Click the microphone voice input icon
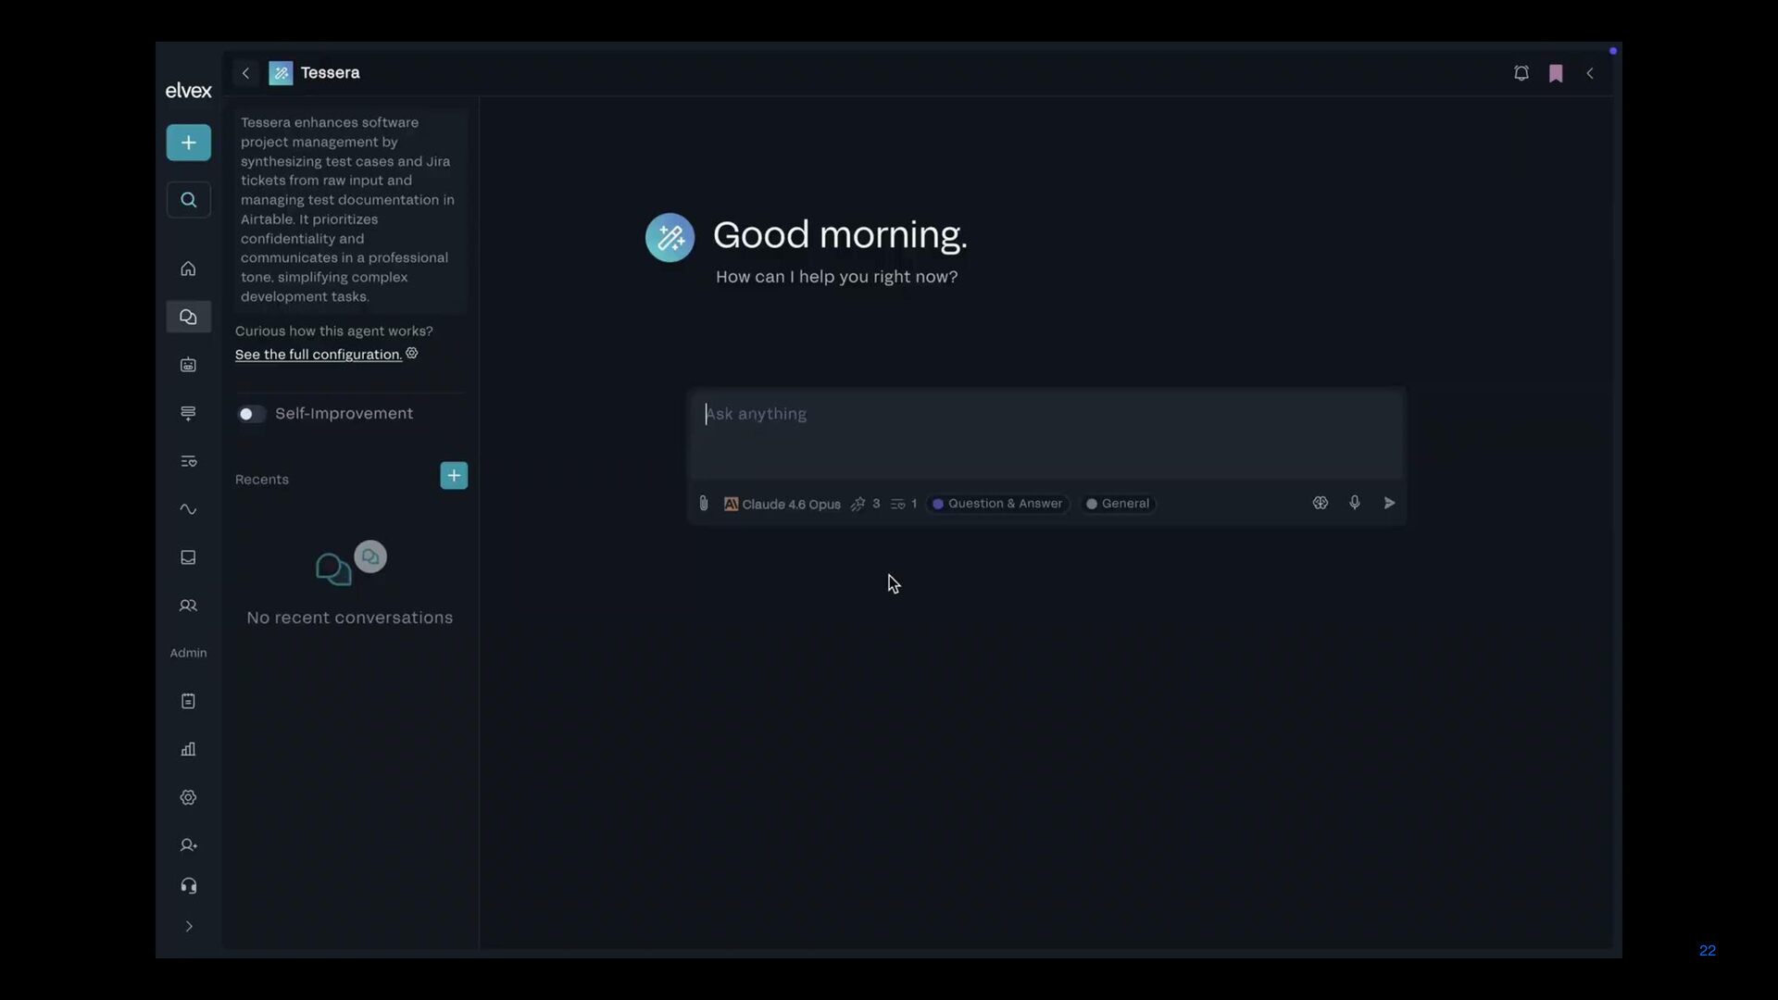The height and width of the screenshot is (1000, 1778). pyautogui.click(x=1355, y=503)
